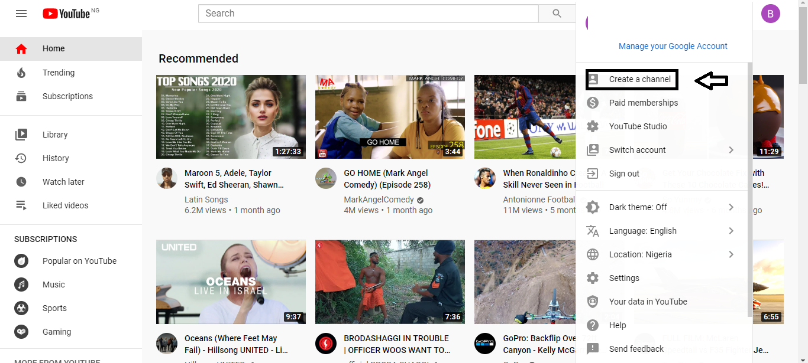The height and width of the screenshot is (363, 808).
Task: Expand the Language submenu arrow
Action: pos(731,231)
